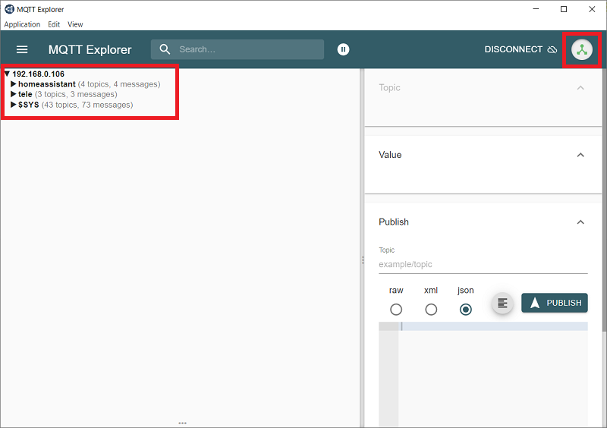607x428 pixels.
Task: Click the MQTT Explorer app icon in the title bar
Action: coord(9,9)
